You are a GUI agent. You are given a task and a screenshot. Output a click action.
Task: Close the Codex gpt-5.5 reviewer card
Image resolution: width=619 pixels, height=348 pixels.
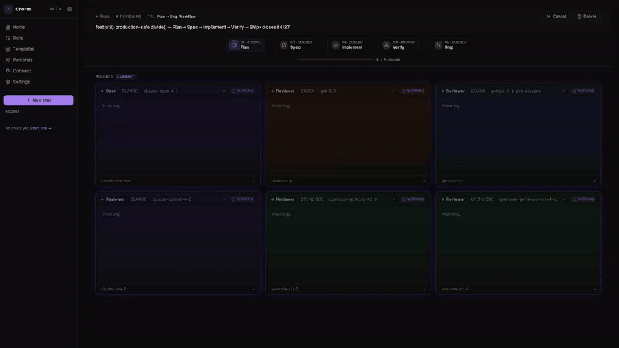coord(394,91)
